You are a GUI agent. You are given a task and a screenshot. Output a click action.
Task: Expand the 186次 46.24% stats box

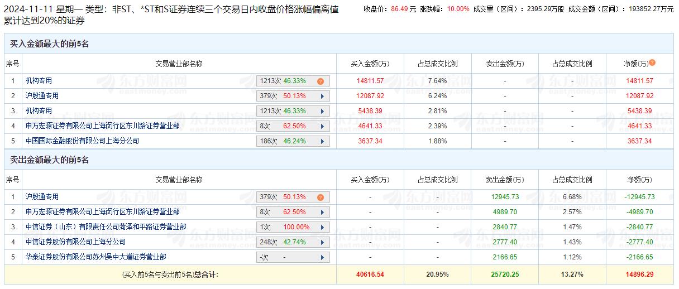(x=293, y=141)
